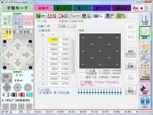
Task: Switch to the 塗布条件 tab
Action: [64, 16]
